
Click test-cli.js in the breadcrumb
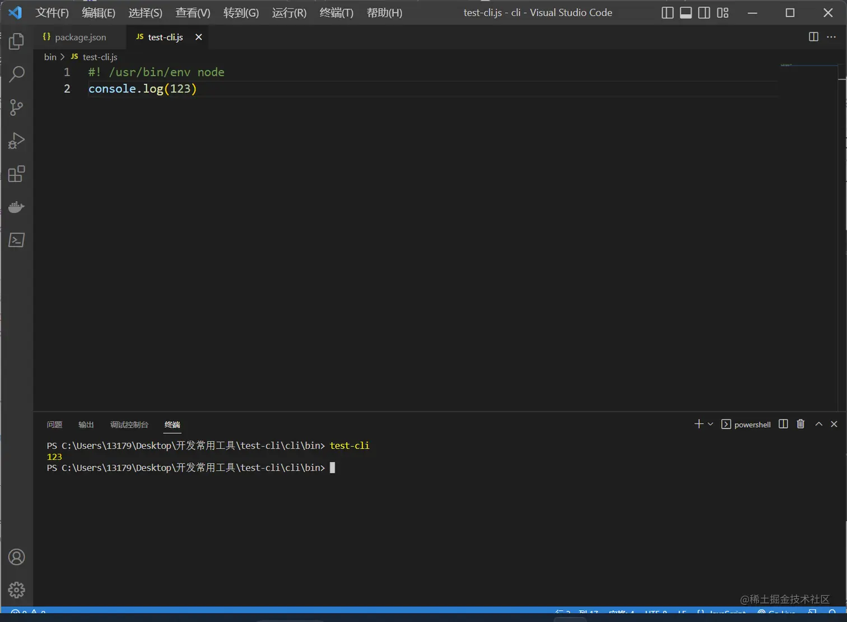coord(100,57)
